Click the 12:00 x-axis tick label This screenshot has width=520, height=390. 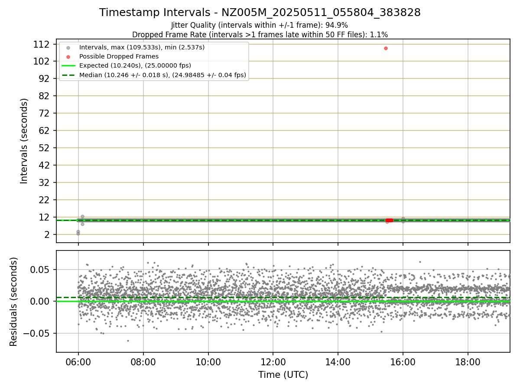(273, 361)
